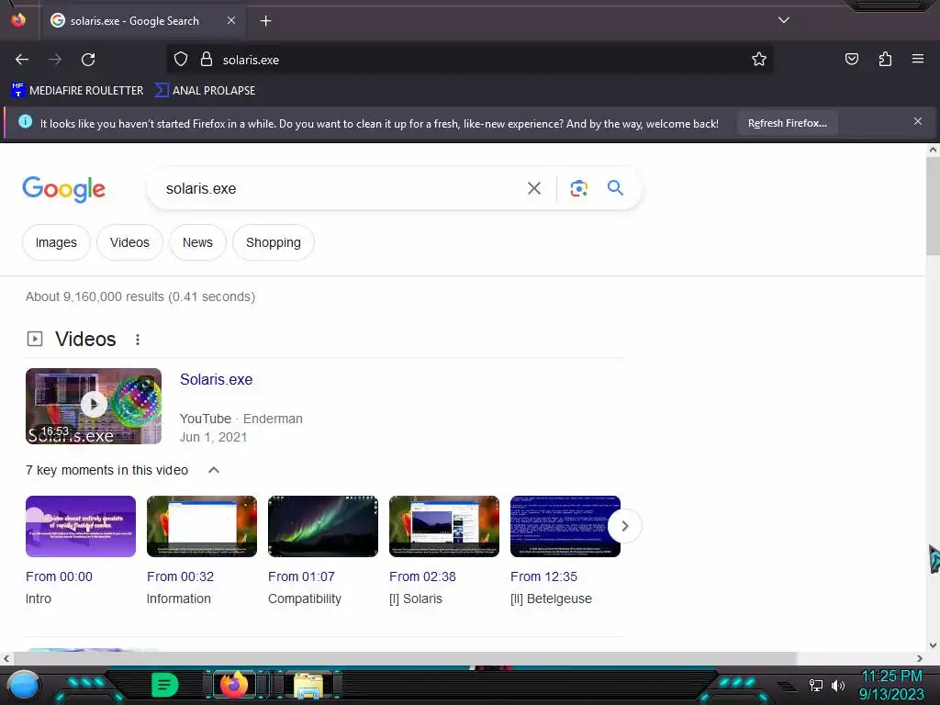Switch to the Shopping results tab

coord(274,242)
